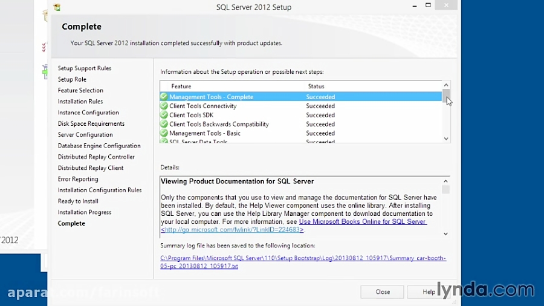Image resolution: width=544 pixels, height=306 pixels.
Task: Click the Ready to Install step
Action: click(x=78, y=201)
